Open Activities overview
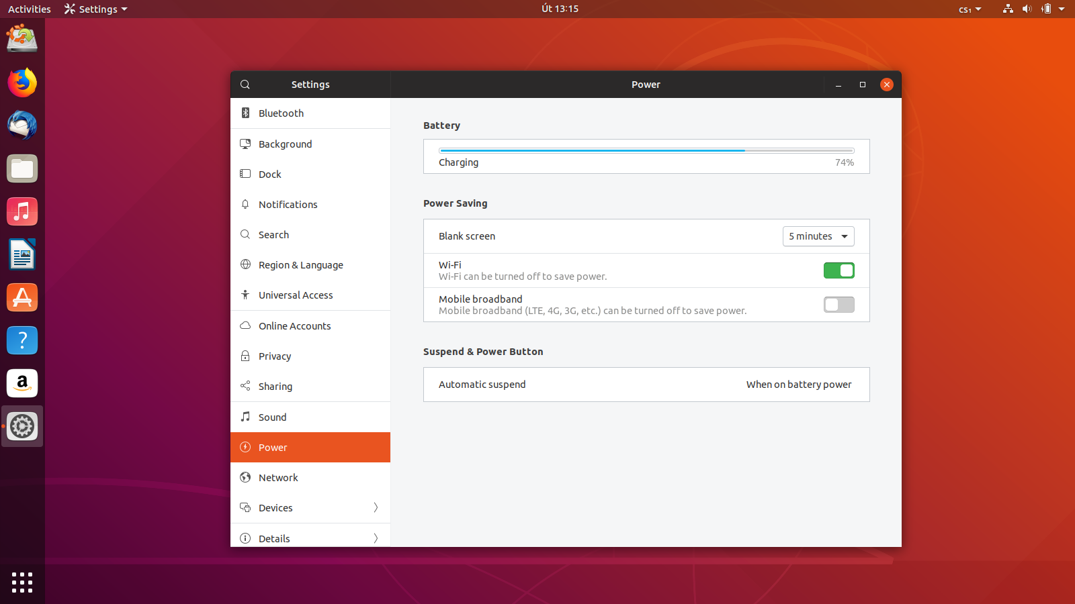The height and width of the screenshot is (604, 1075). pos(29,9)
